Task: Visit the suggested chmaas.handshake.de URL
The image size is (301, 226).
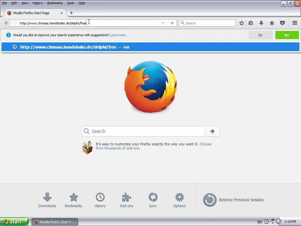Action: pyautogui.click(x=150, y=47)
